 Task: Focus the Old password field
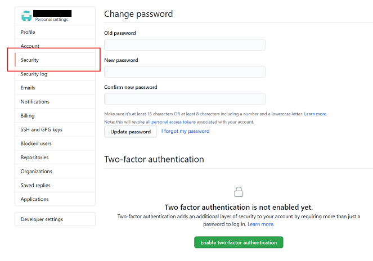tap(185, 45)
